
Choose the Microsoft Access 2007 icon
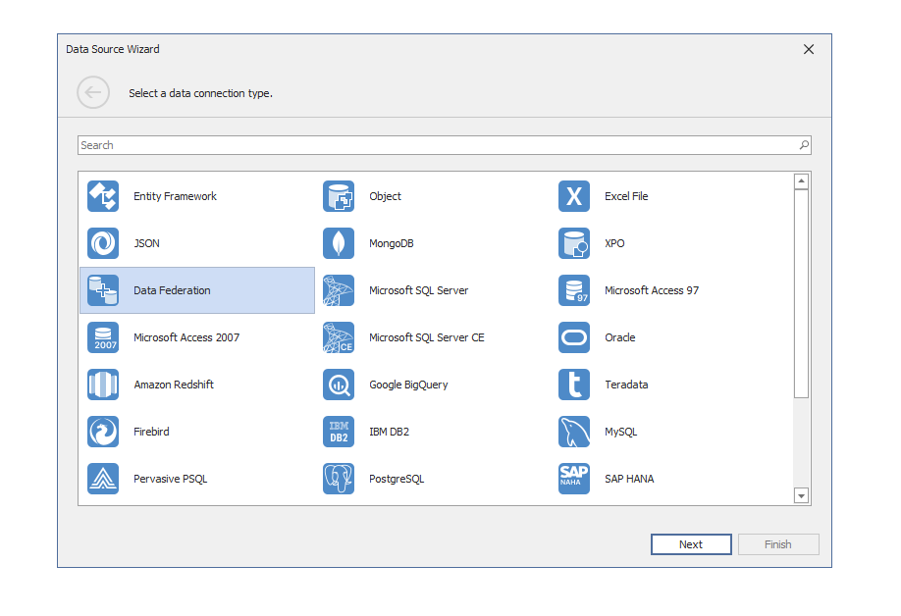103,337
